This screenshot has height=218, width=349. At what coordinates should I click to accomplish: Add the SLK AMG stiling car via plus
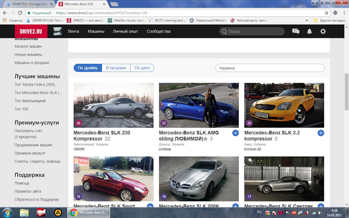236,133
